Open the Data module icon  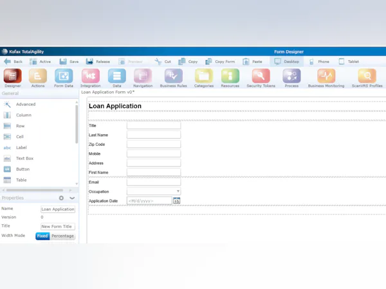(116, 76)
